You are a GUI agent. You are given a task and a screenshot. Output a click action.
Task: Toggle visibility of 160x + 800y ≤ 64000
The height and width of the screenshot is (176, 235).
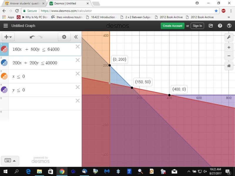click(x=4, y=49)
